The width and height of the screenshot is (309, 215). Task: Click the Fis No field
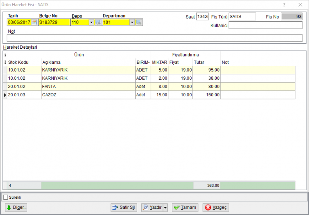pos(292,17)
